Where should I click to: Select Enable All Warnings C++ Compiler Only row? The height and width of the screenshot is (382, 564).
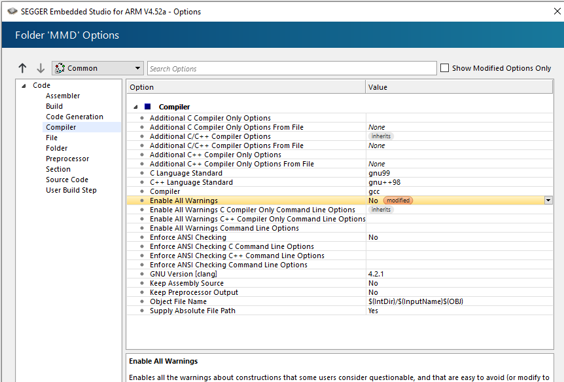[x=340, y=219]
